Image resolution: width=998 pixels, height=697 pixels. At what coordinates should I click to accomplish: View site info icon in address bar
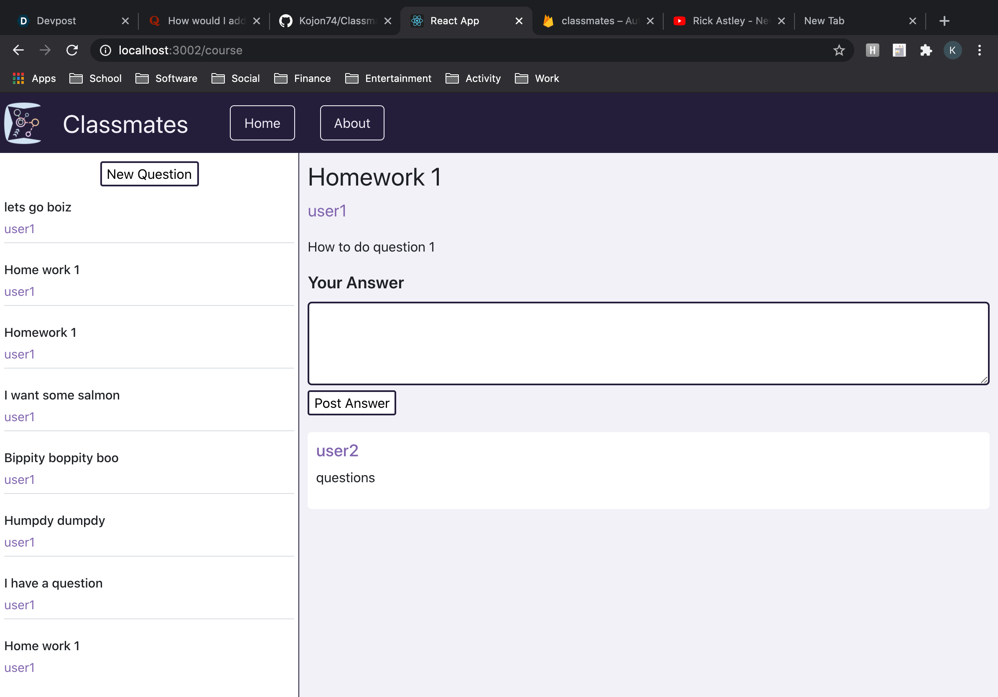(x=106, y=51)
